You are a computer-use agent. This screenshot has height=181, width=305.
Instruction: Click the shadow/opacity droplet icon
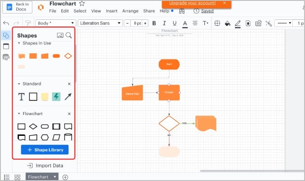(248, 23)
